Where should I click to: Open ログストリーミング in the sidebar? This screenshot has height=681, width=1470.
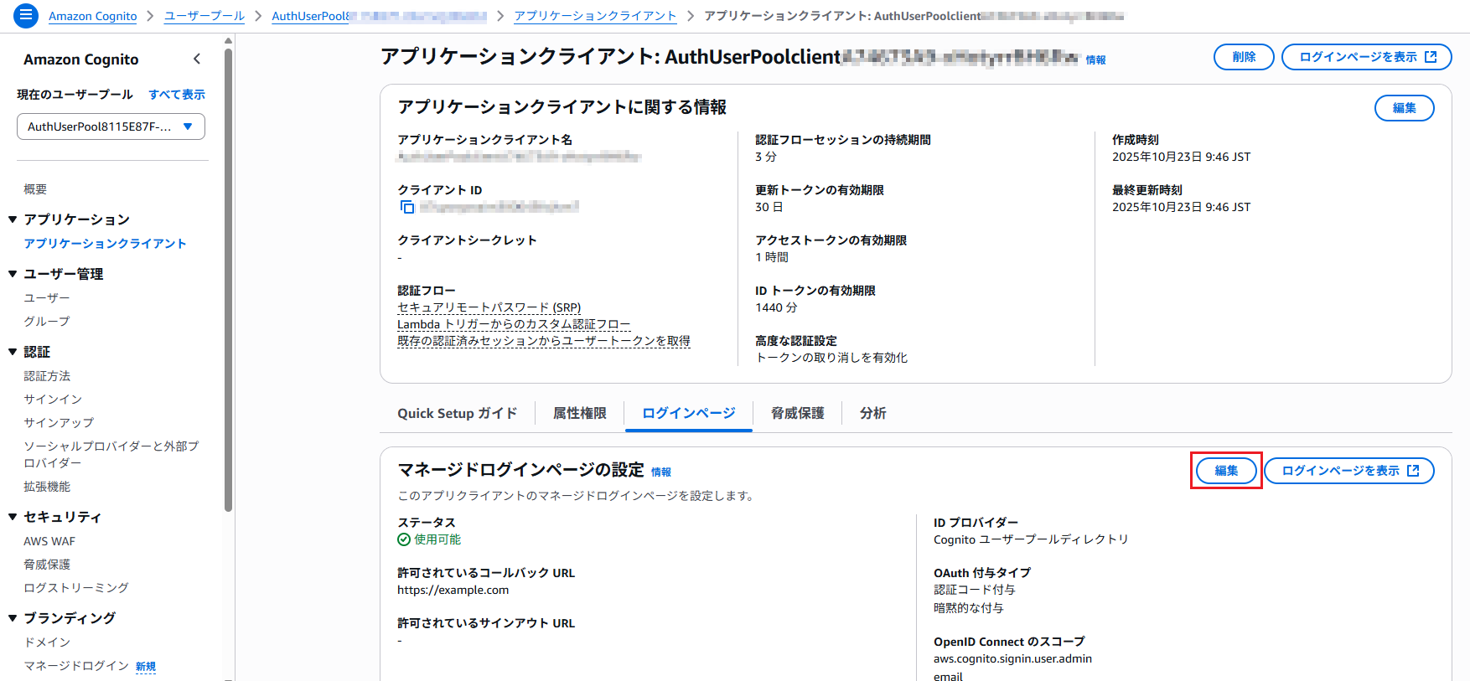point(76,588)
